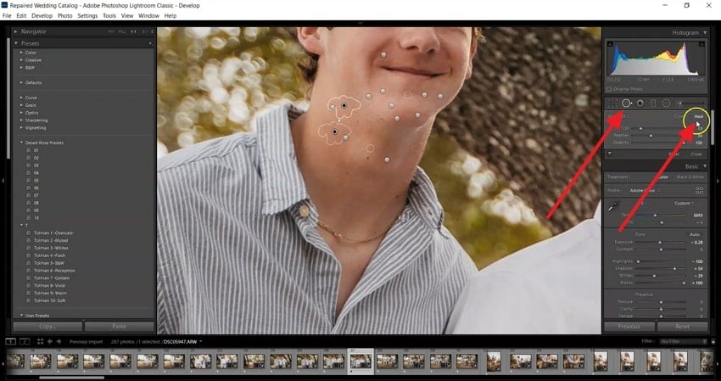Click the Paste button

pyautogui.click(x=119, y=326)
